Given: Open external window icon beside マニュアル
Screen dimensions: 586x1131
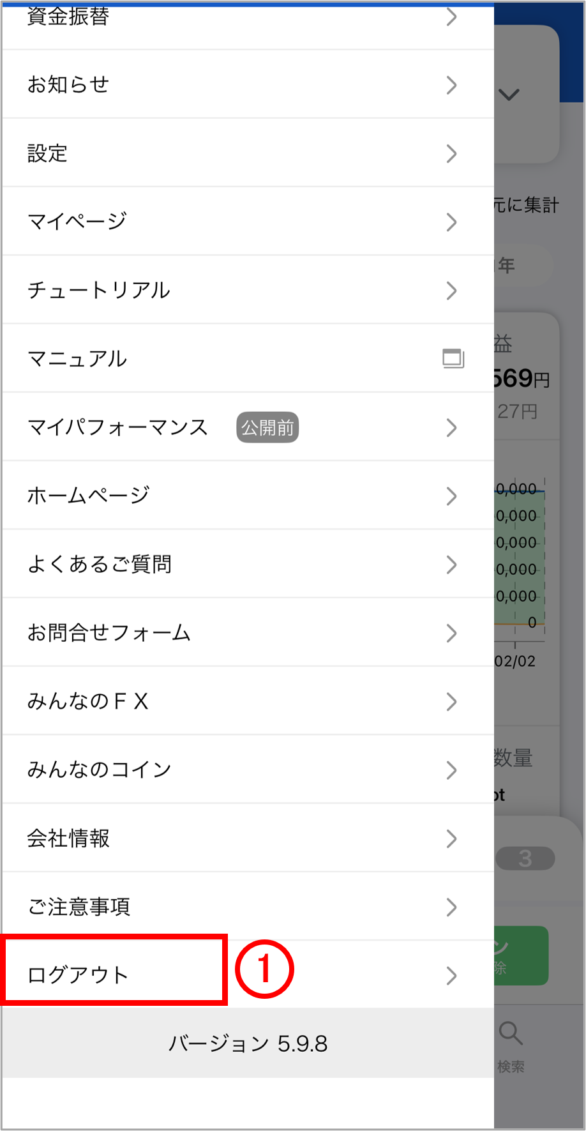Looking at the screenshot, I should coord(453,359).
